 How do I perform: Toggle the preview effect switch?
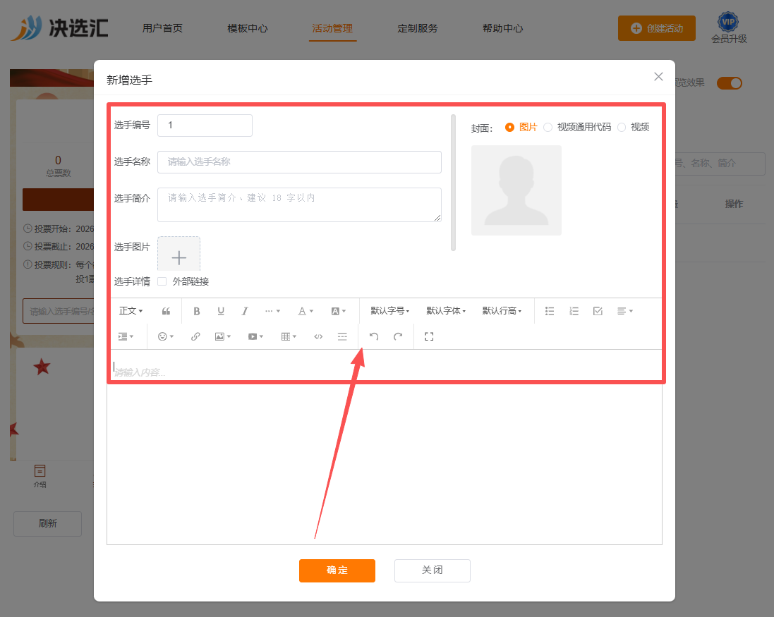coord(730,83)
